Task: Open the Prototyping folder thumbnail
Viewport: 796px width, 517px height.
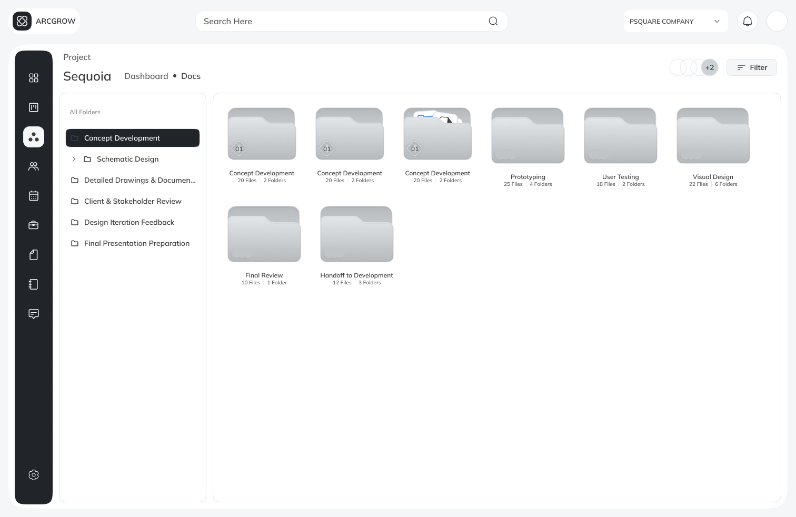Action: 528,136
